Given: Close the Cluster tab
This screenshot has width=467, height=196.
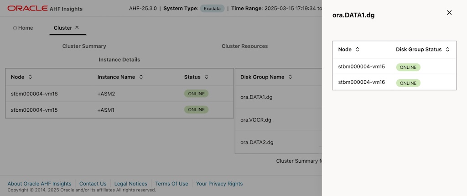Looking at the screenshot, I should [x=77, y=27].
